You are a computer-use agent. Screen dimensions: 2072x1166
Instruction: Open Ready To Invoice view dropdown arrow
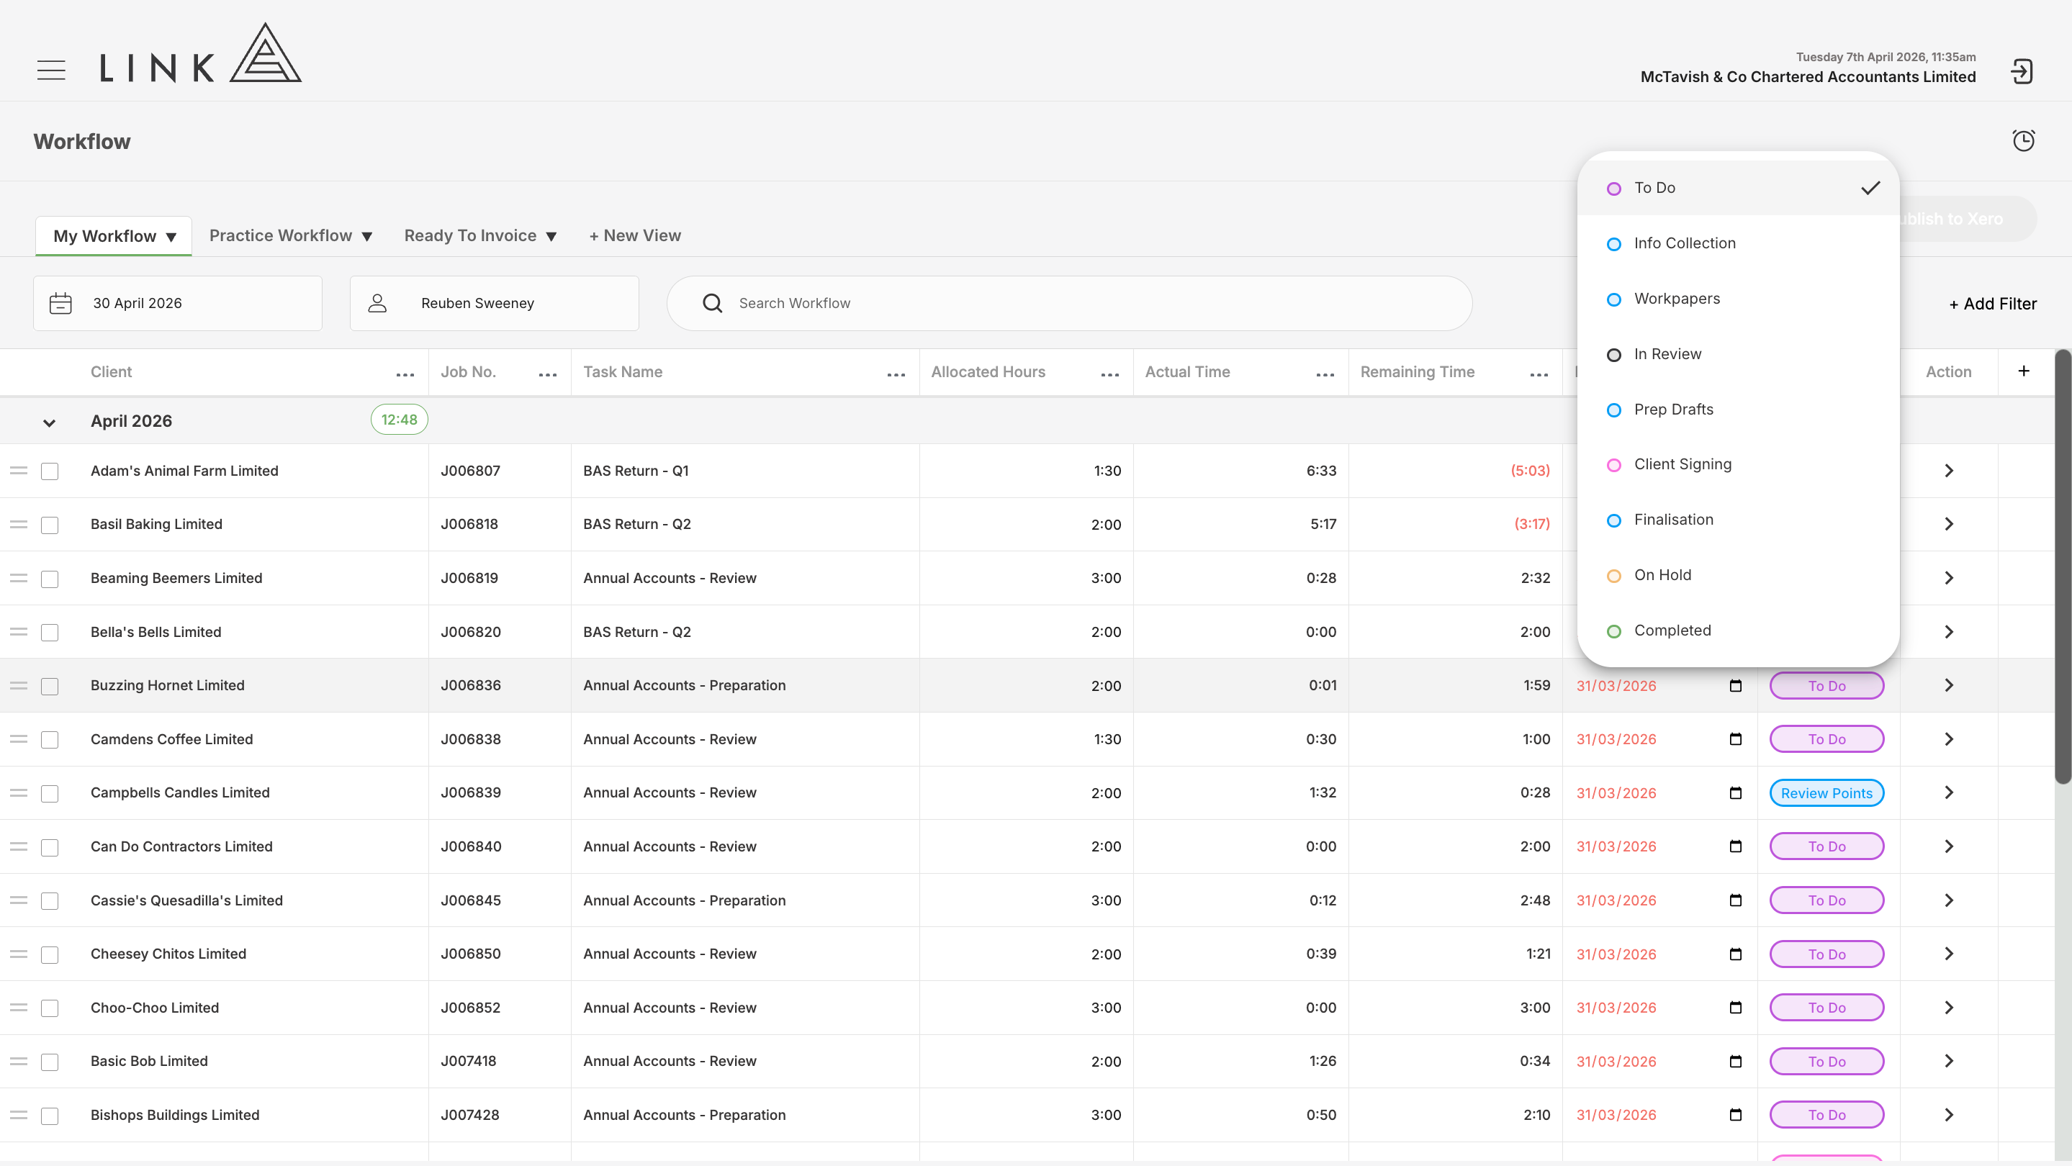pyautogui.click(x=551, y=238)
